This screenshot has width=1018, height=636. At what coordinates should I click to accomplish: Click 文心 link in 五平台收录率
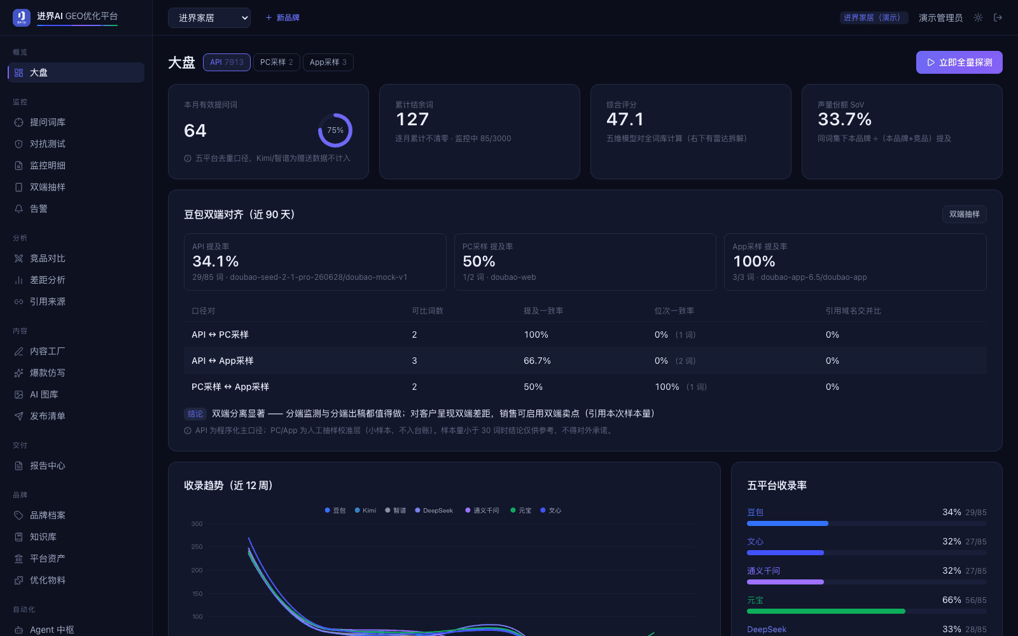click(755, 541)
